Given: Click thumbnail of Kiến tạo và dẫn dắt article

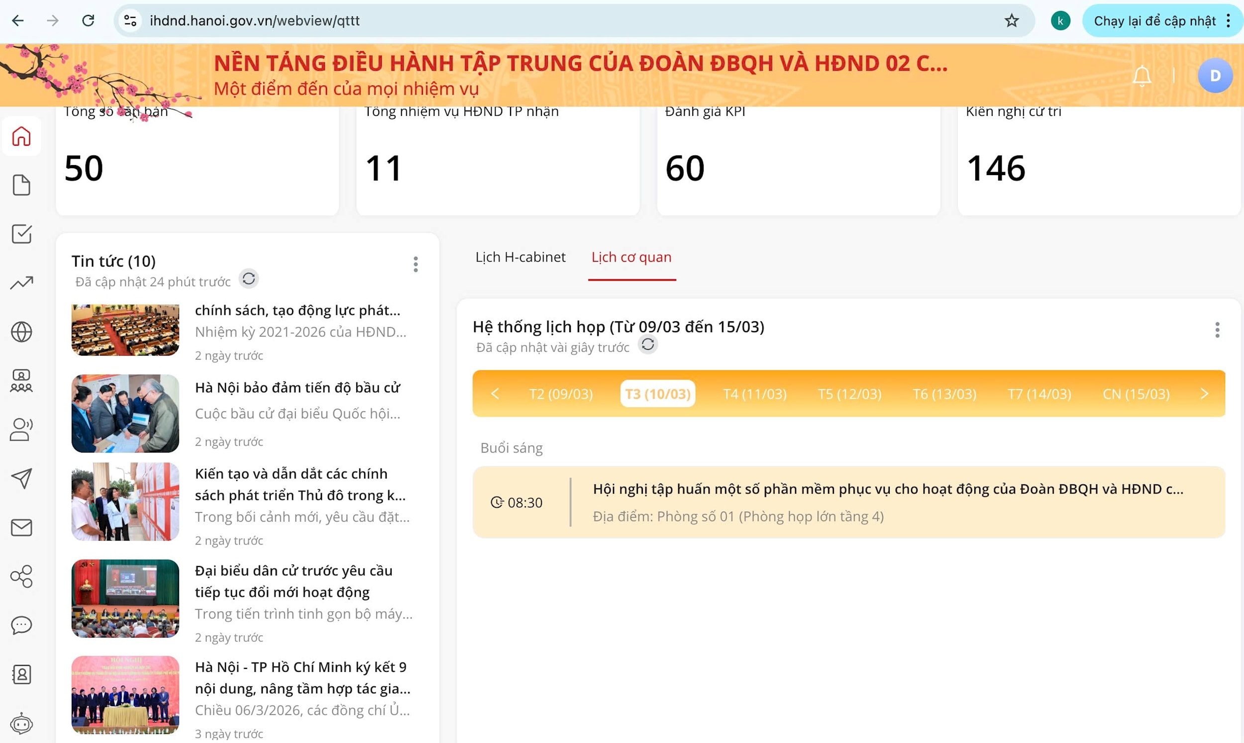Looking at the screenshot, I should [x=125, y=502].
